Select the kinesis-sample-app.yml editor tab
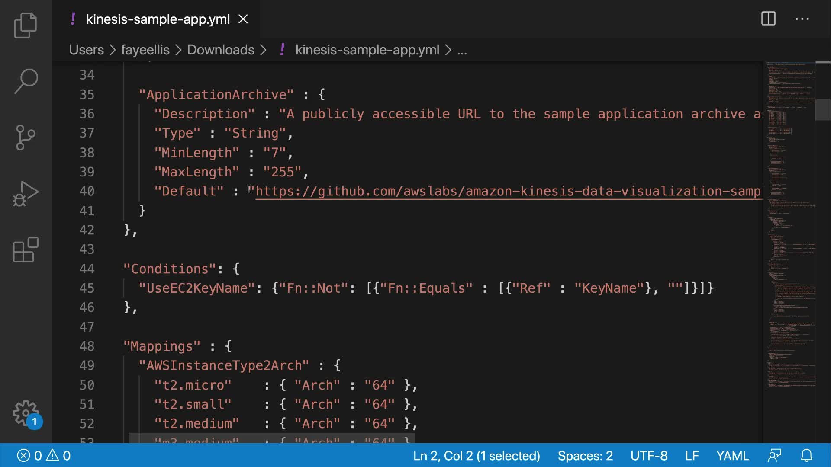Viewport: 831px width, 467px height. (158, 19)
